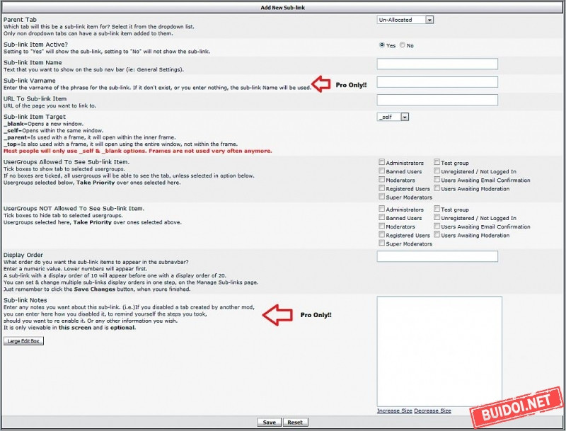The height and width of the screenshot is (431, 566).
Task: Click the Increase Size link
Action: click(x=395, y=410)
